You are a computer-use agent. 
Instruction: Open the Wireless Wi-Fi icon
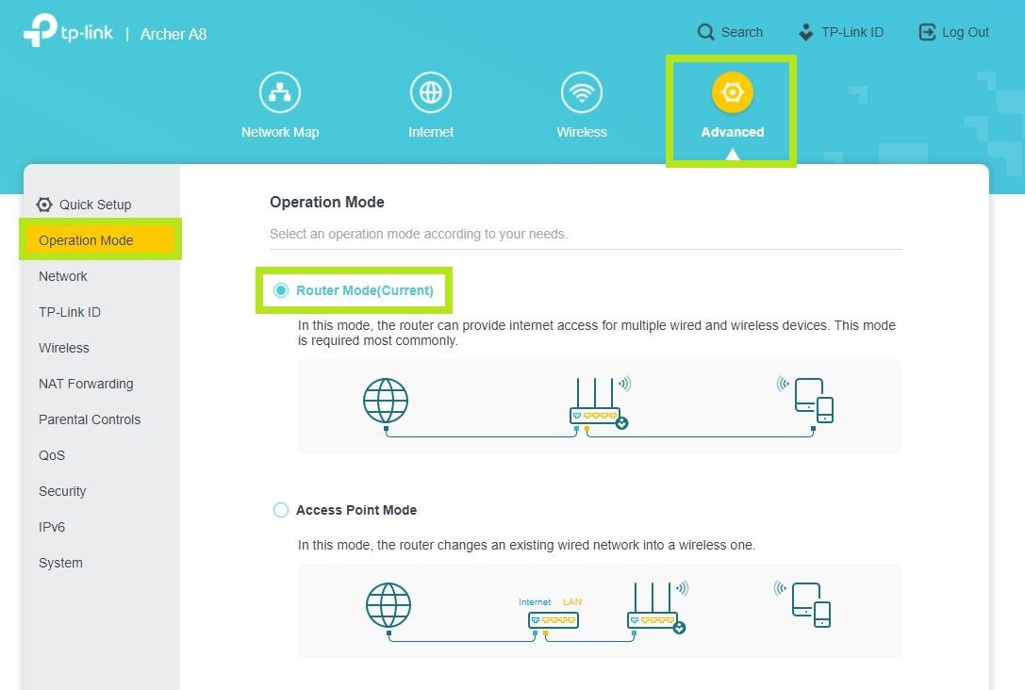[582, 92]
